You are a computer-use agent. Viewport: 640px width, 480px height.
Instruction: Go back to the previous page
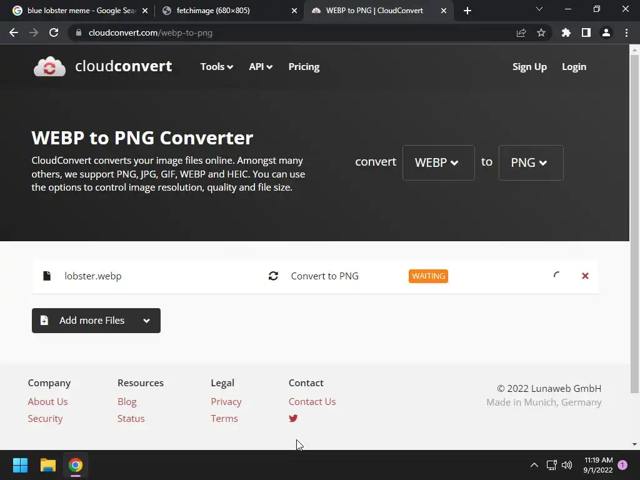14,32
